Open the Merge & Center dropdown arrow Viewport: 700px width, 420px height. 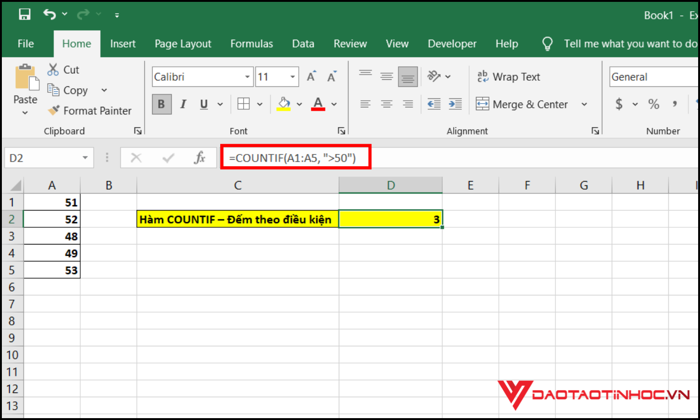(x=584, y=104)
